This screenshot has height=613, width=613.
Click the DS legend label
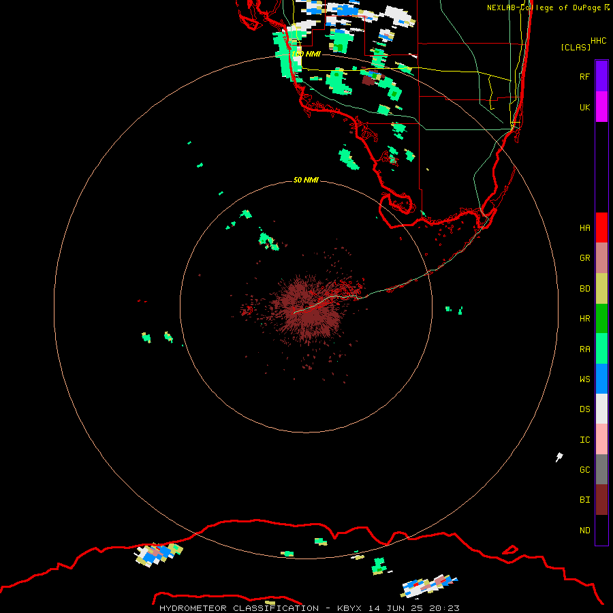[x=585, y=409]
